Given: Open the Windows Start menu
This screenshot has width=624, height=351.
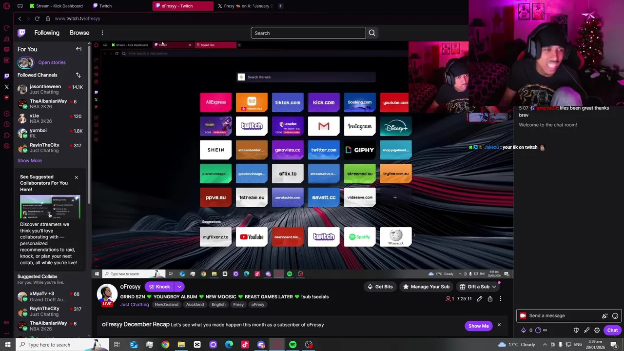Looking at the screenshot, I should [x=7, y=345].
